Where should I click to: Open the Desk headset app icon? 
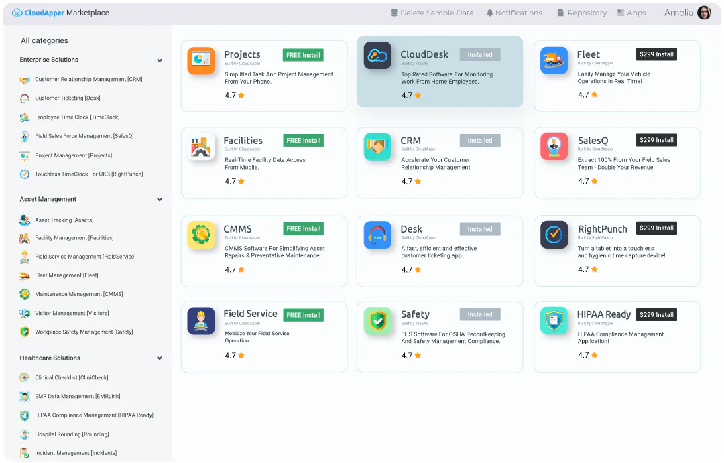pos(377,235)
